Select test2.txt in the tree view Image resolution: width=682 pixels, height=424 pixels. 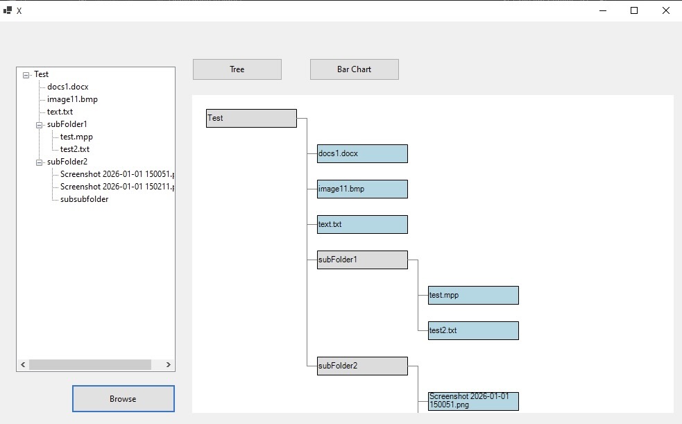(75, 149)
